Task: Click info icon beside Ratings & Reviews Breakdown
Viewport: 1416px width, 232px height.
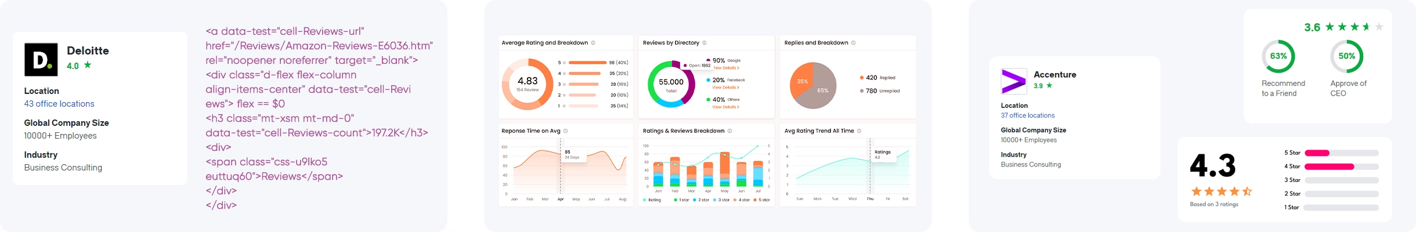Action: pyautogui.click(x=729, y=131)
